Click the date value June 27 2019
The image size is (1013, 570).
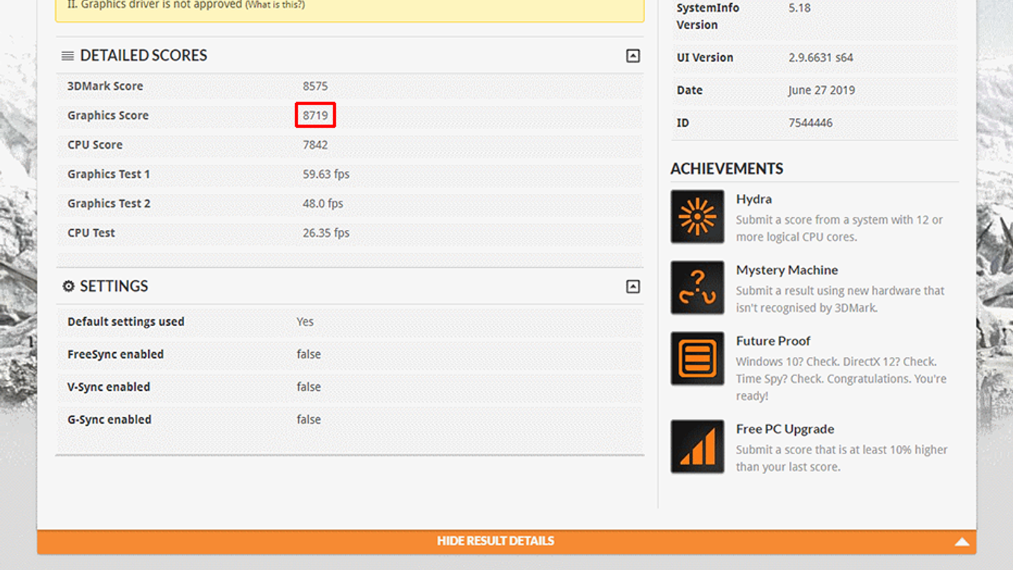click(x=822, y=91)
